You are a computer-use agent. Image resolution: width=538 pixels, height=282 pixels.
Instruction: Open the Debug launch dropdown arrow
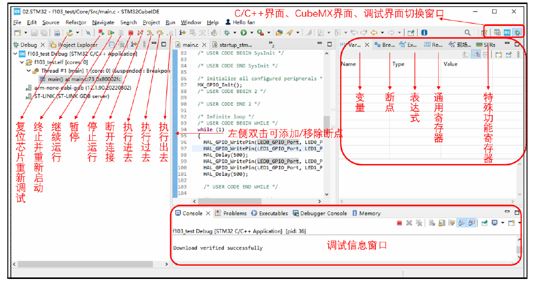(x=235, y=33)
